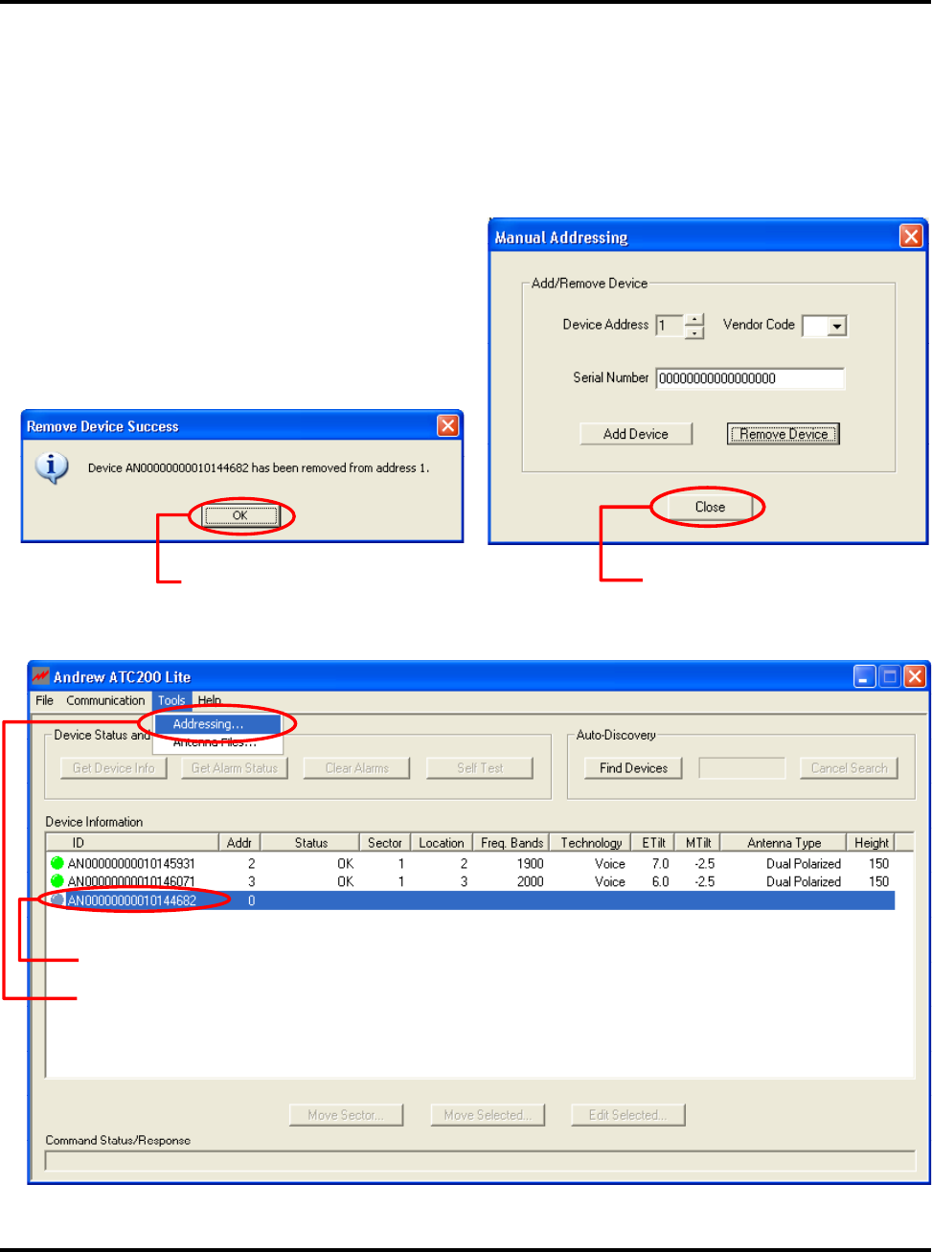932x1252 pixels.
Task: Click OK in Remove Device Success dialog
Action: pyautogui.click(x=239, y=515)
